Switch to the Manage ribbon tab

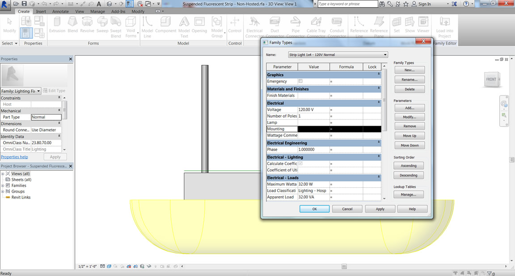pyautogui.click(x=97, y=12)
